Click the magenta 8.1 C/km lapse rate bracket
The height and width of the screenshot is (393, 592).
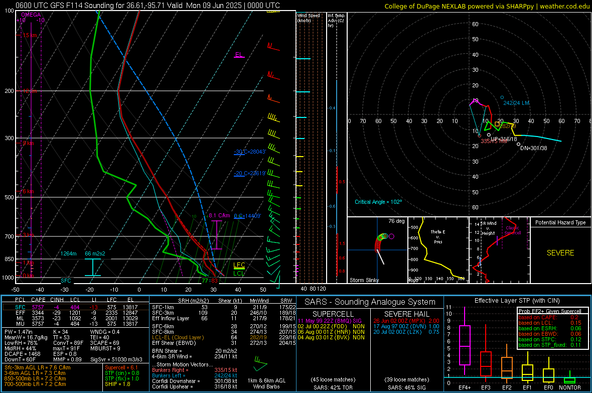click(216, 235)
